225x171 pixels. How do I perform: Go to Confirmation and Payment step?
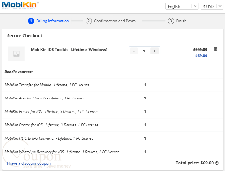coord(116,21)
